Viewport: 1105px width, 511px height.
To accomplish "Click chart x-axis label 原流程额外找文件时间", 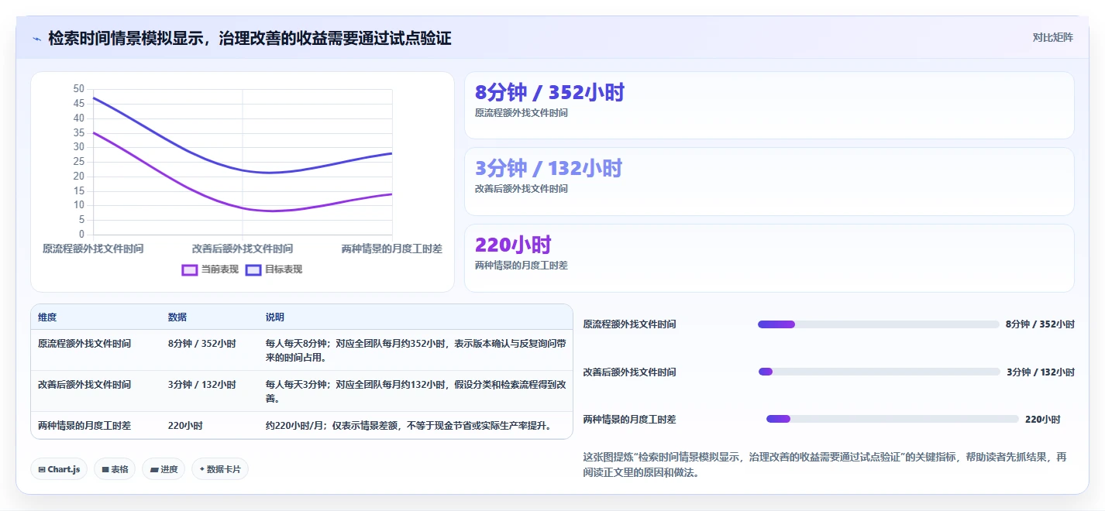I will pyautogui.click(x=93, y=249).
